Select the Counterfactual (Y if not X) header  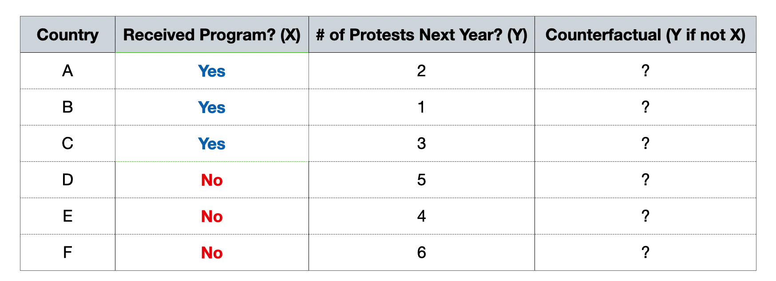645,35
